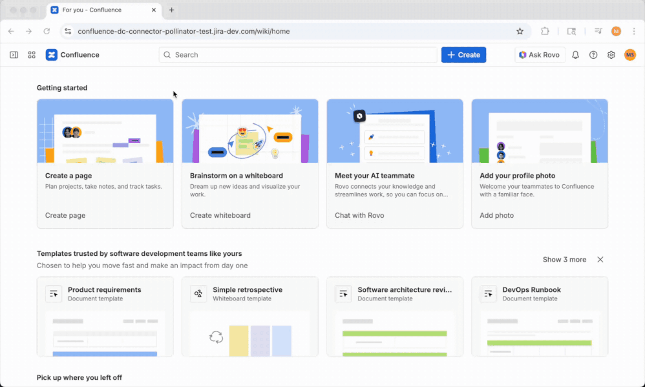This screenshot has height=387, width=645.
Task: Select the Simple retrospective whiteboard template icon
Action: point(198,294)
